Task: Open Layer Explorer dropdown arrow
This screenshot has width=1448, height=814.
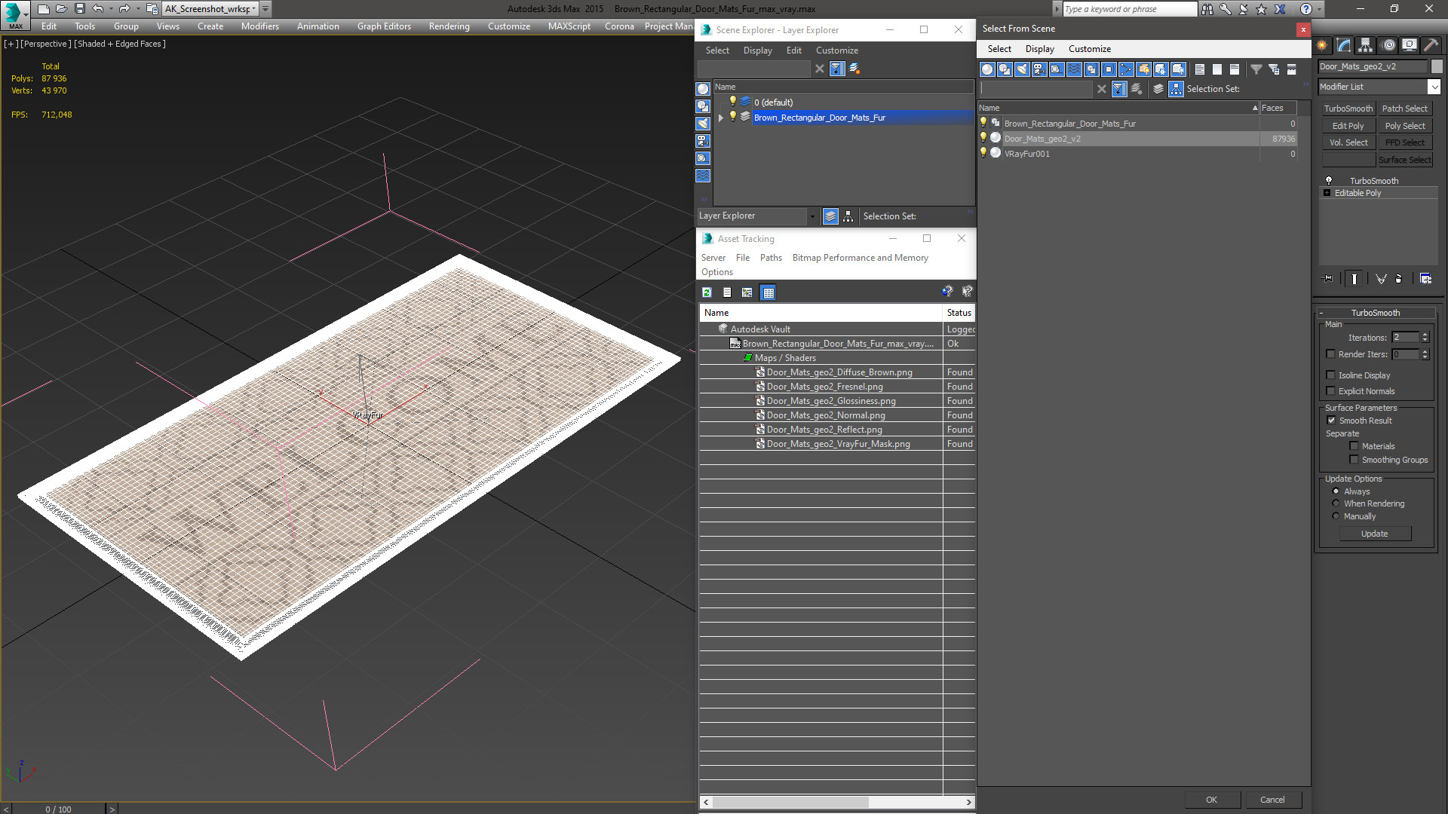Action: click(x=812, y=216)
